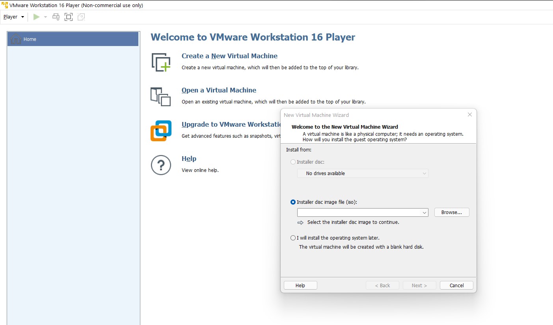The height and width of the screenshot is (325, 553).
Task: Click the VMware icon in title bar
Action: pos(5,5)
